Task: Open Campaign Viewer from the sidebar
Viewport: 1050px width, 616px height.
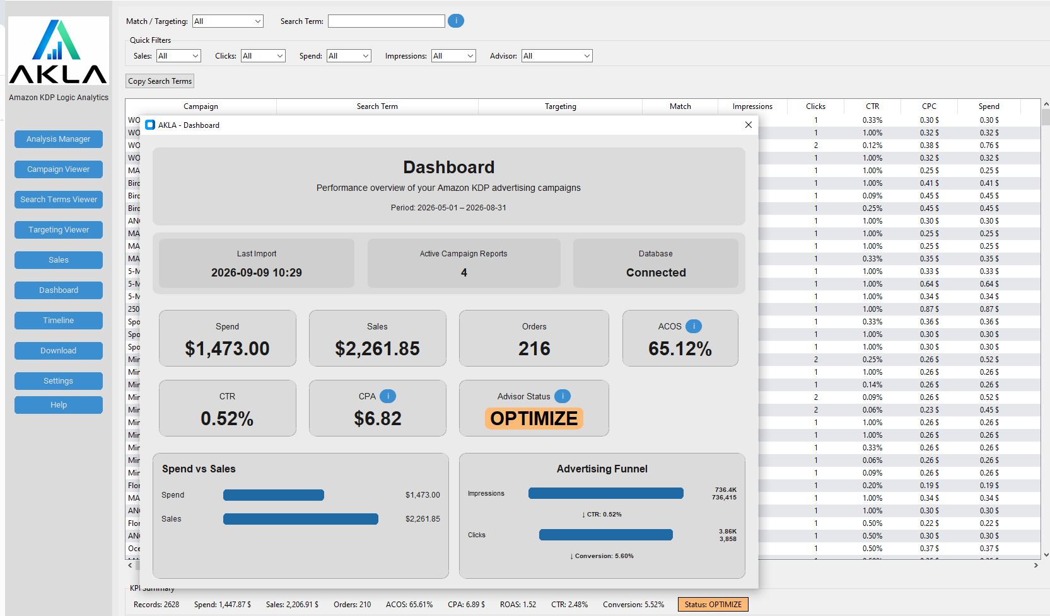Action: tap(59, 169)
